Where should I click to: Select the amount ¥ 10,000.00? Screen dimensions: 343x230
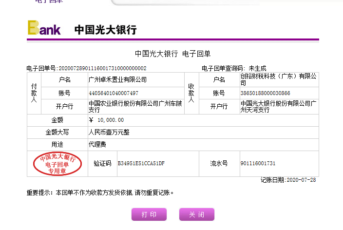[x=107, y=120]
